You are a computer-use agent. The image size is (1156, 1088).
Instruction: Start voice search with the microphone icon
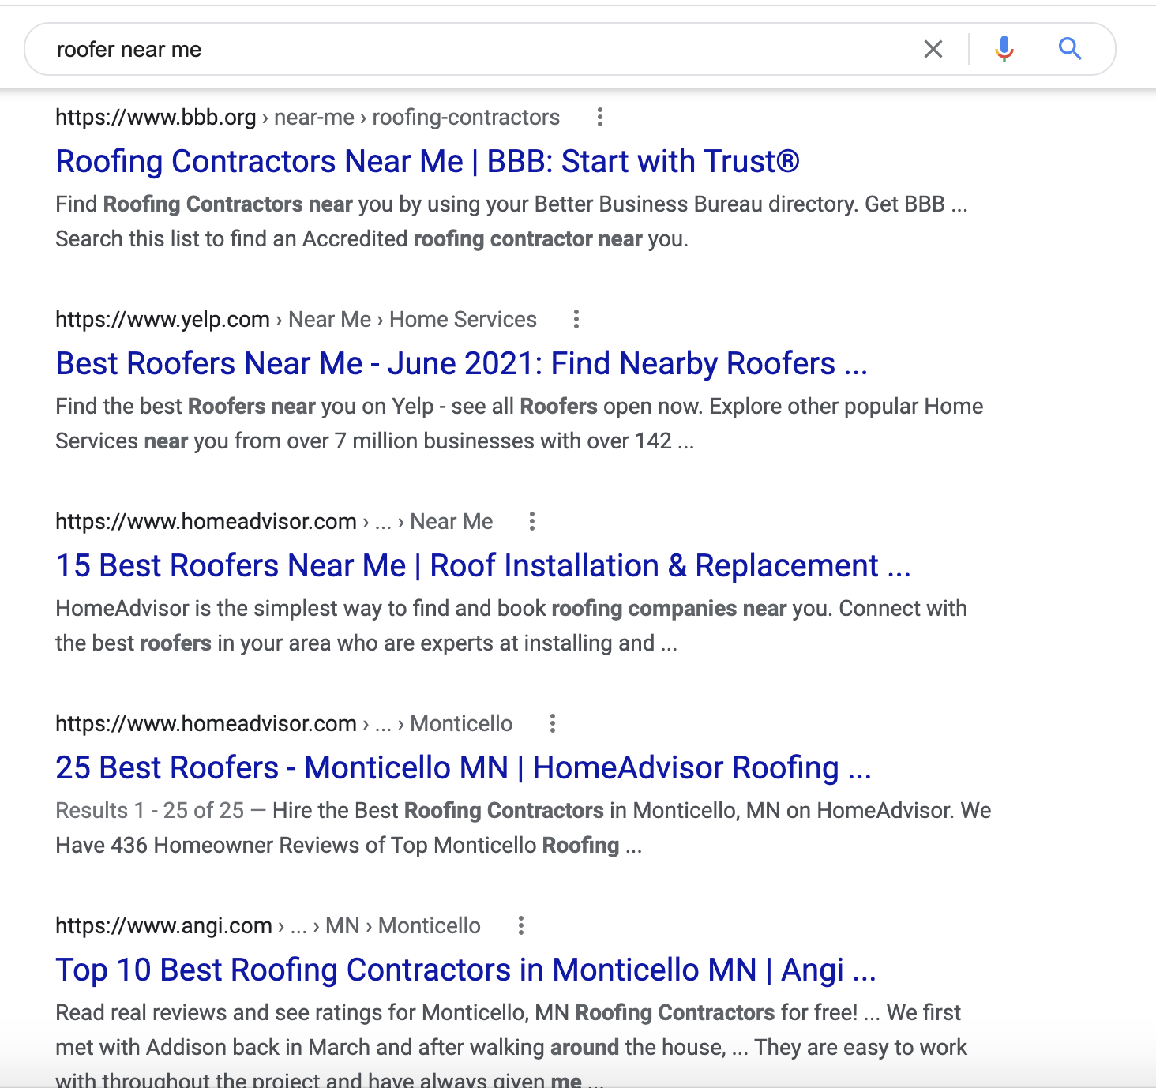tap(1004, 49)
